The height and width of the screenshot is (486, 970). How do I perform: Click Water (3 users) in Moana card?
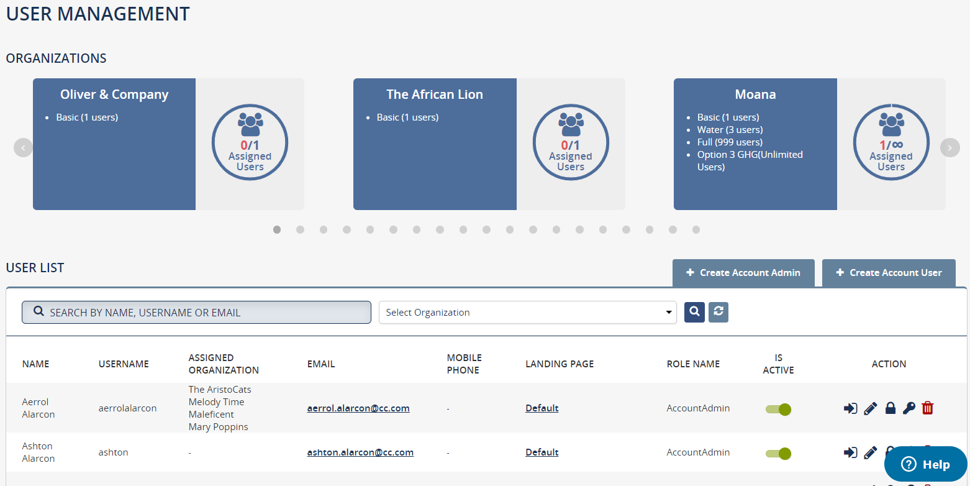pyautogui.click(x=730, y=130)
